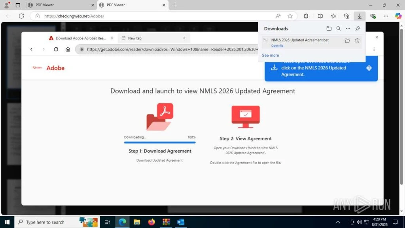405x228 pixels.
Task: Open fake browser three-dot menu
Action: click(x=374, y=49)
